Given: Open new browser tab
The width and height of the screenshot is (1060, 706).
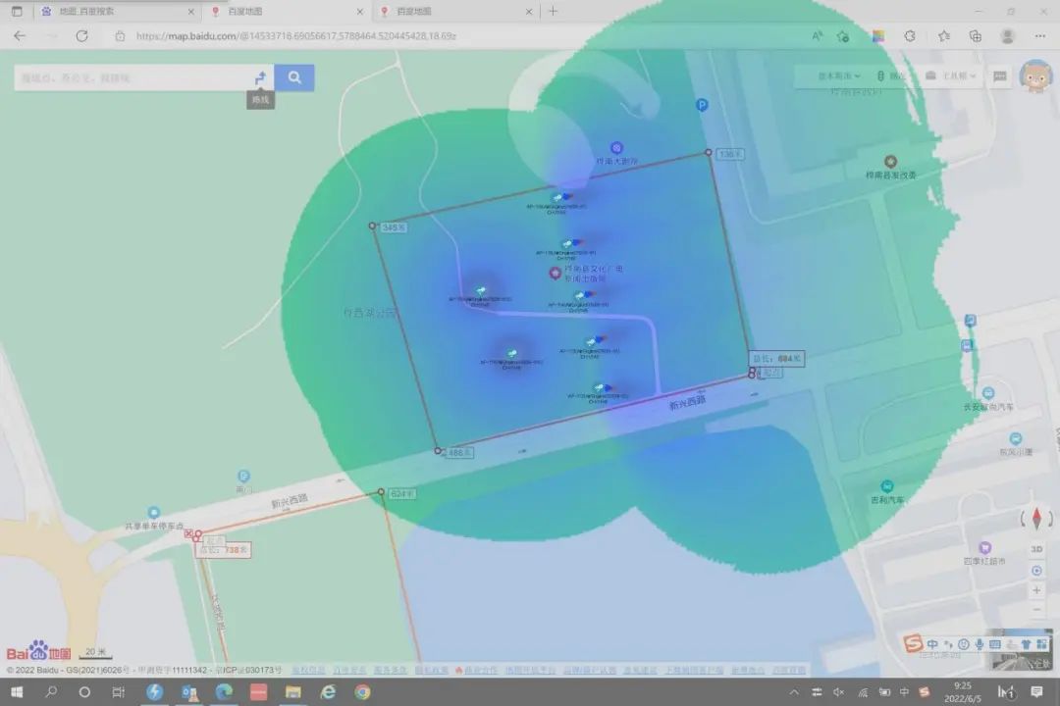Looking at the screenshot, I should (553, 12).
